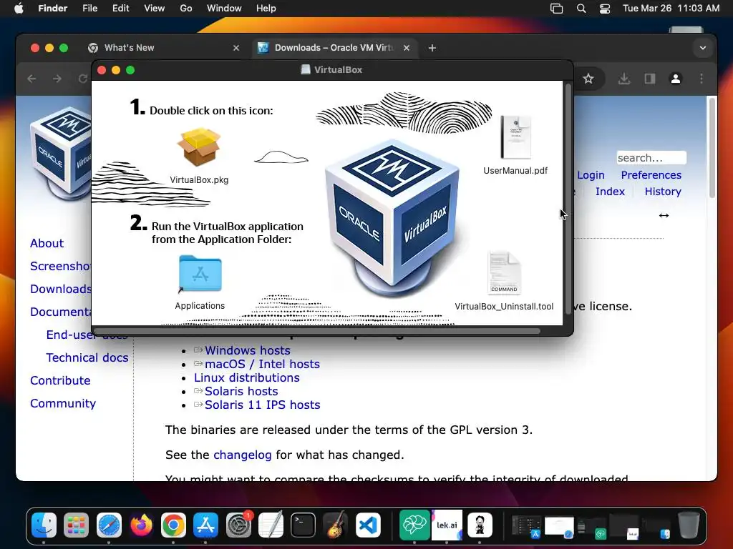Open the Index link on the webpage
The image size is (733, 549).
[610, 192]
